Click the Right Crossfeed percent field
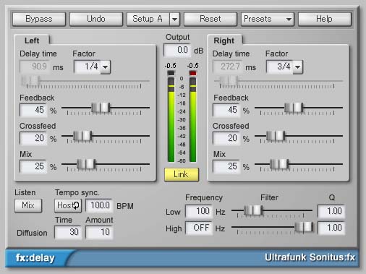 click(226, 138)
